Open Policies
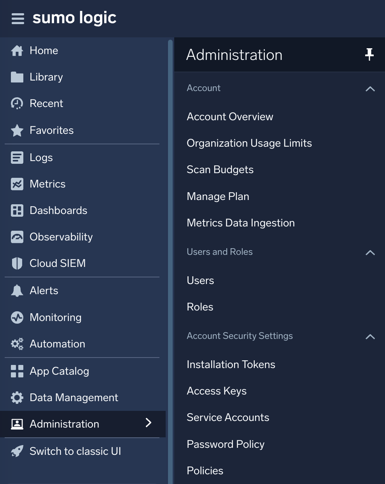Image resolution: width=385 pixels, height=484 pixels. (x=205, y=471)
